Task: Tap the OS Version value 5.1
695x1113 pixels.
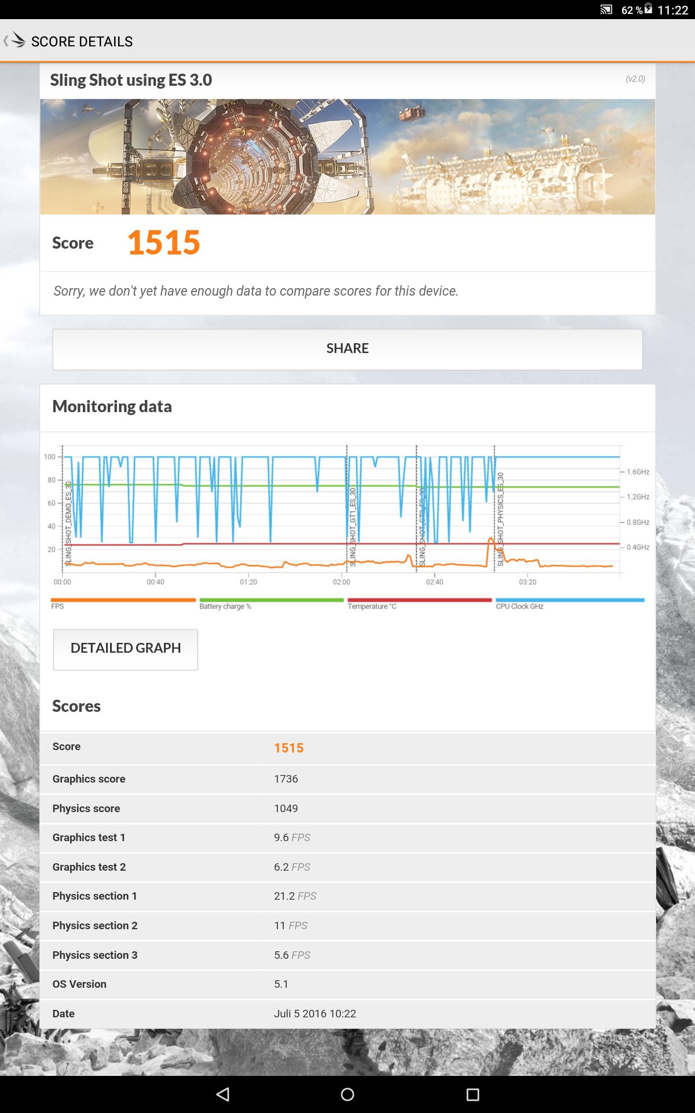Action: (281, 984)
